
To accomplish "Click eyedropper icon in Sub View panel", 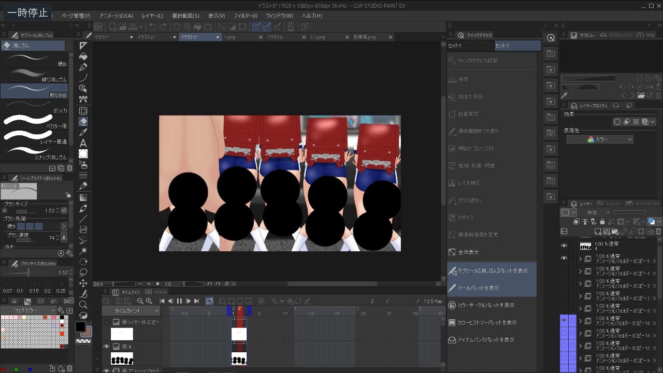I will (564, 95).
